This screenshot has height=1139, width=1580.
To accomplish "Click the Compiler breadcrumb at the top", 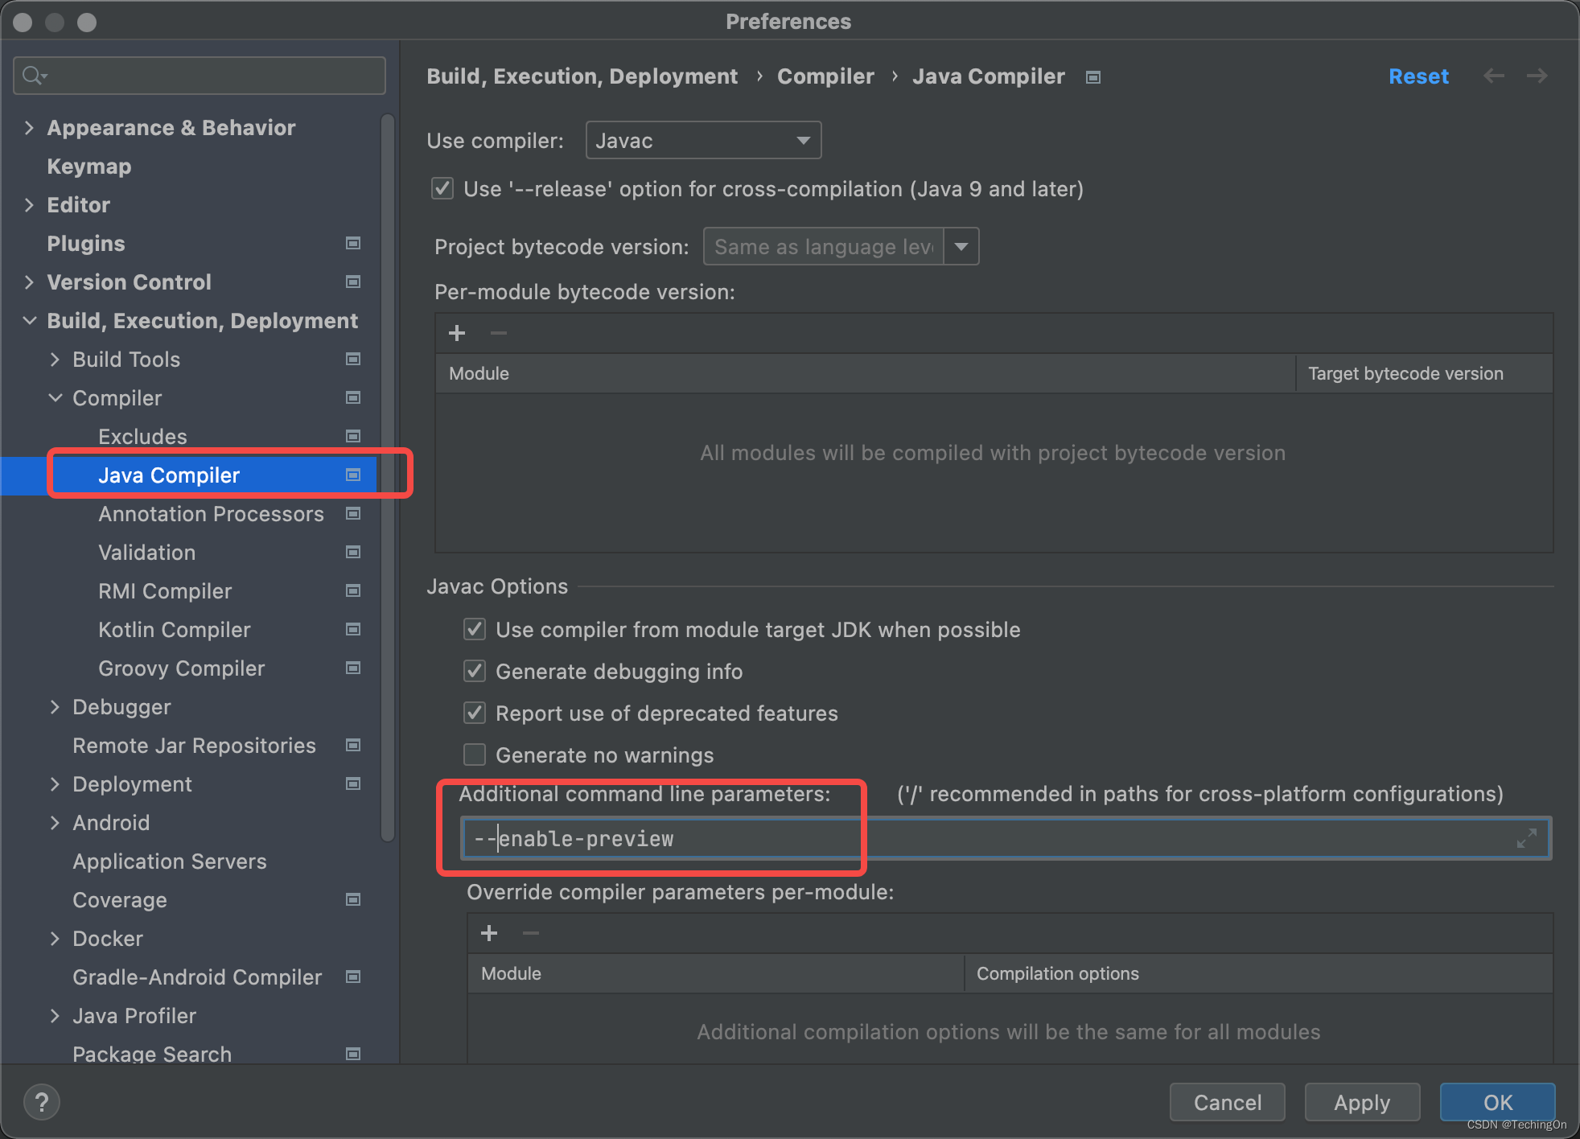I will pyautogui.click(x=825, y=76).
